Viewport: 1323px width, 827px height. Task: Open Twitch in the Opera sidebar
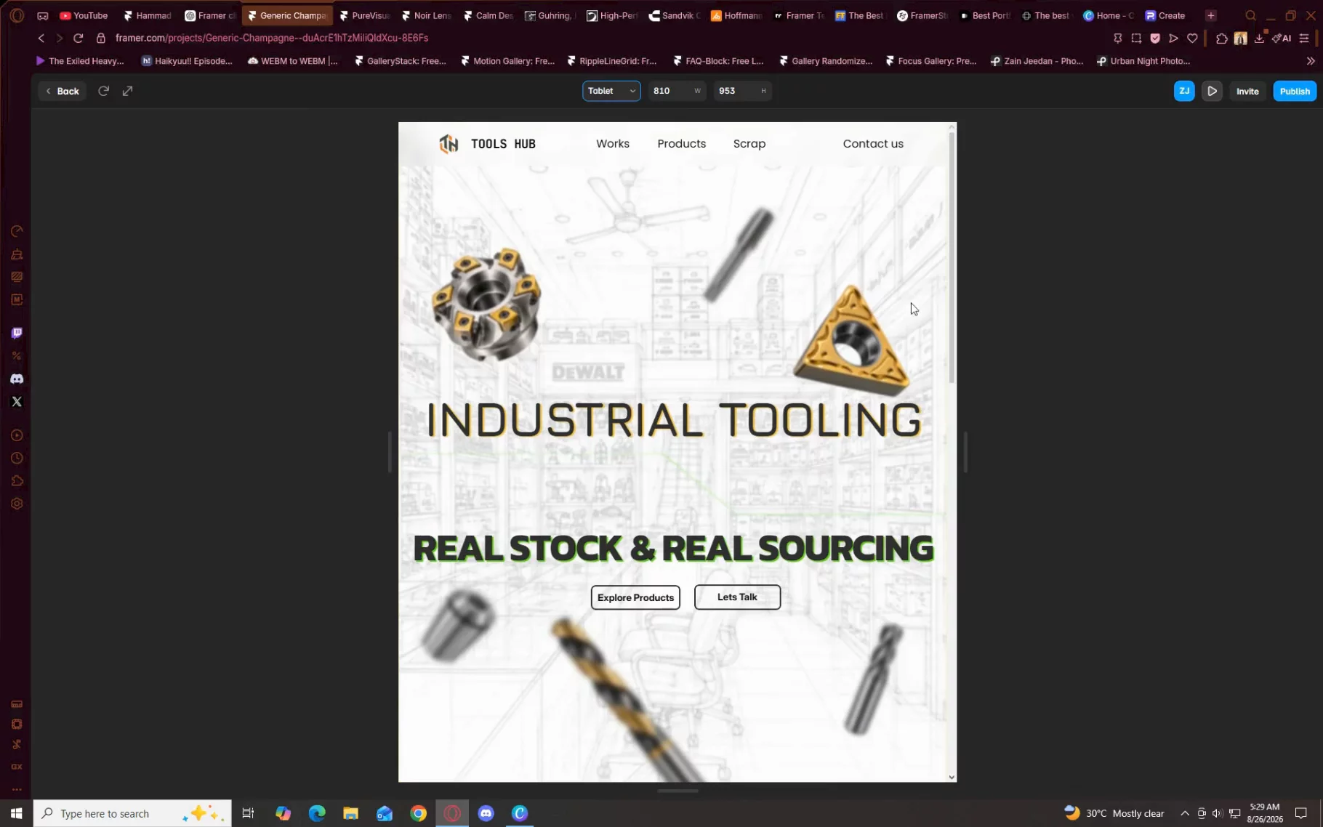(17, 333)
